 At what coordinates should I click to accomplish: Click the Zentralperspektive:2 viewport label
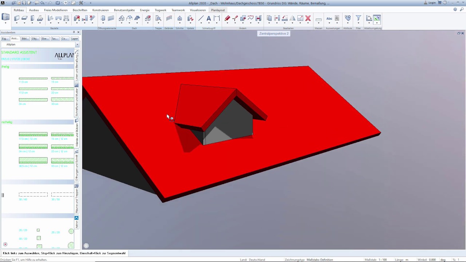click(x=274, y=33)
